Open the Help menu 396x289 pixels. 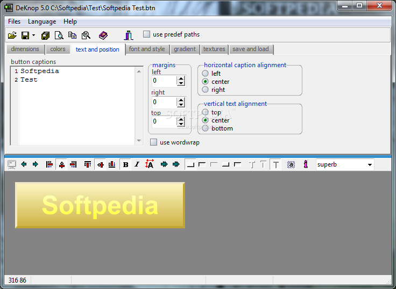(x=70, y=21)
